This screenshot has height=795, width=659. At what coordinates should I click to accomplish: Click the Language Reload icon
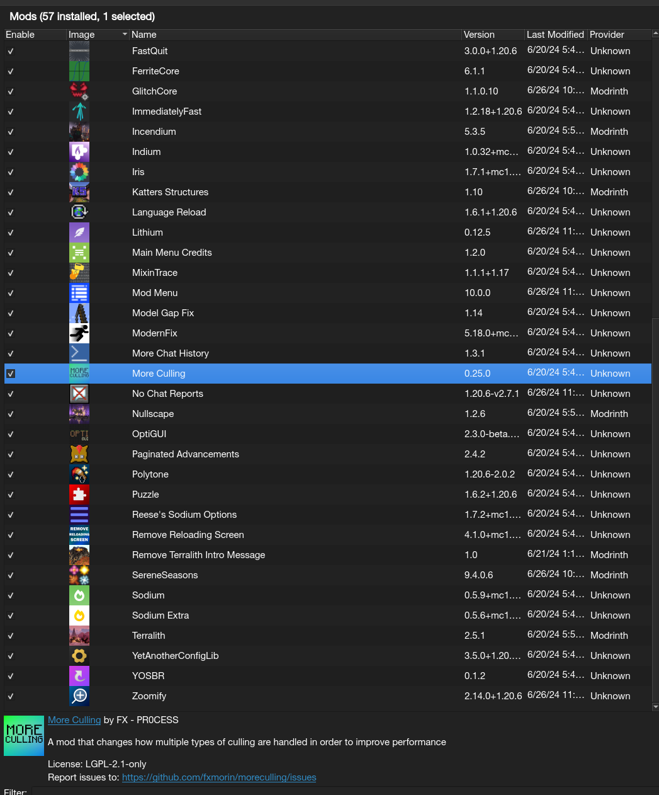(x=79, y=212)
